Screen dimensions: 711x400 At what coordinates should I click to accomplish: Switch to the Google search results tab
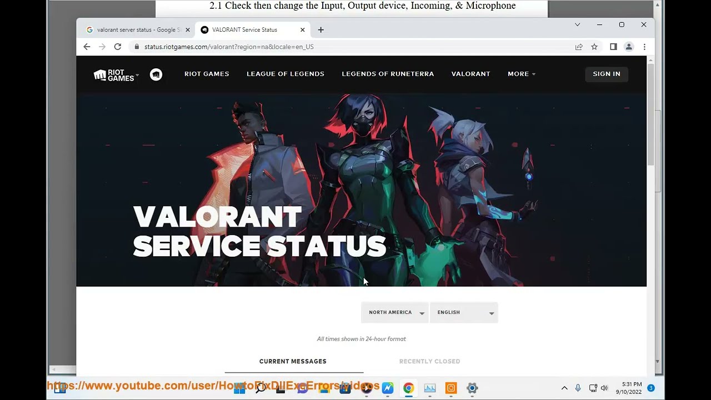139,30
